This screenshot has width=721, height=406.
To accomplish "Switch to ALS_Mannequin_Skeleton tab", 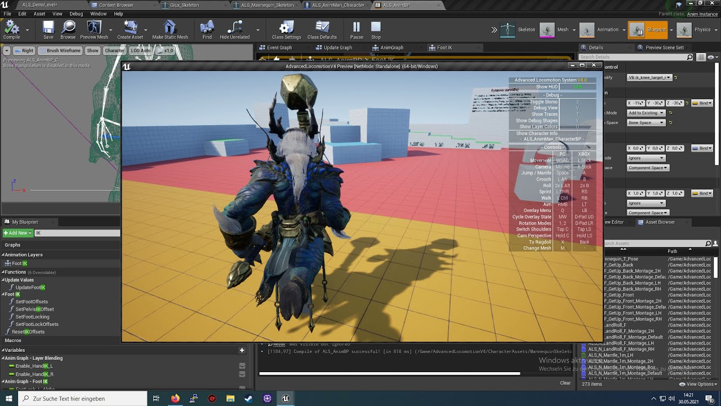I will click(x=267, y=5).
